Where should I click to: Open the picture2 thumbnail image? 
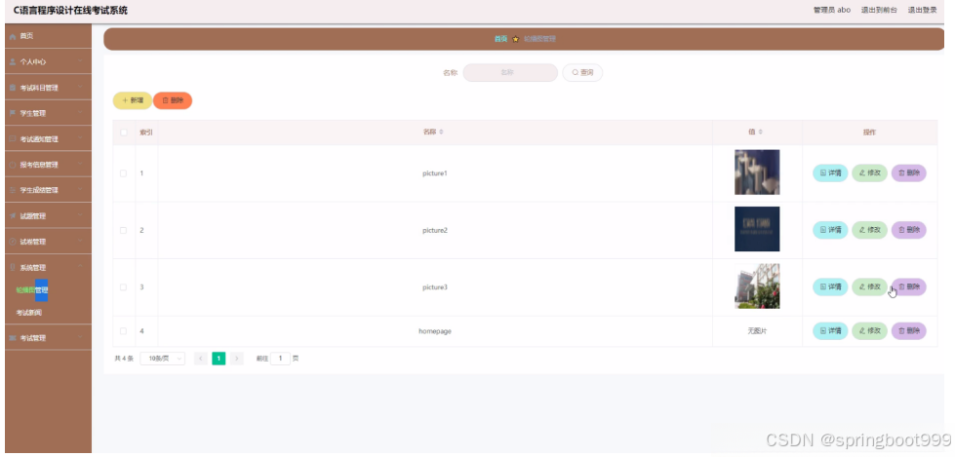point(757,229)
